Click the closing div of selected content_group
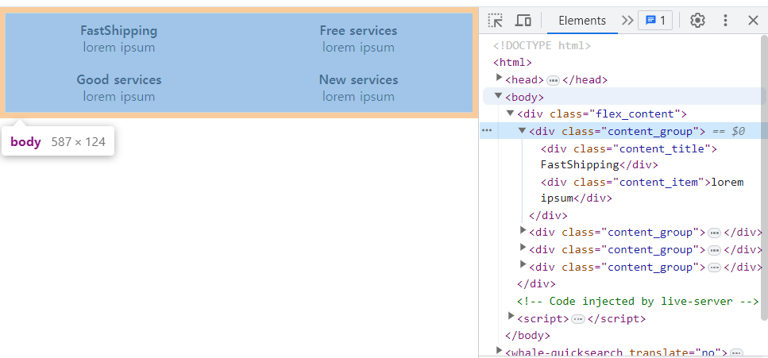The width and height of the screenshot is (768, 358). pyautogui.click(x=548, y=215)
